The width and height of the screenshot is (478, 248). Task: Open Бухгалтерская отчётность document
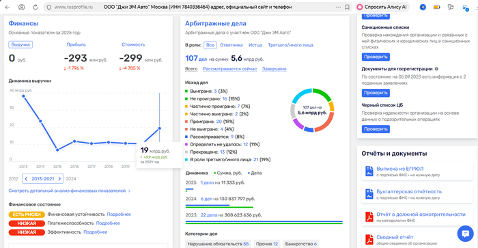point(409,191)
